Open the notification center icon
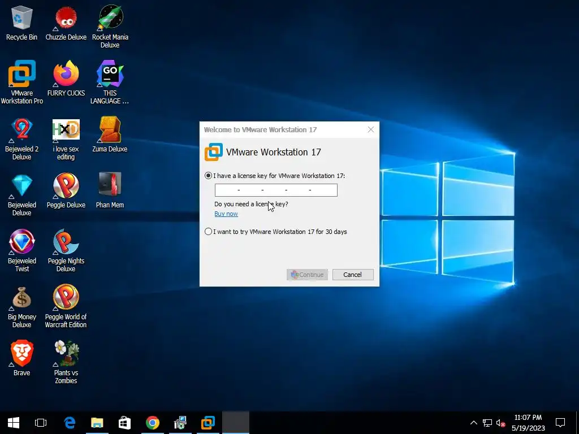579x434 pixels. pos(560,423)
